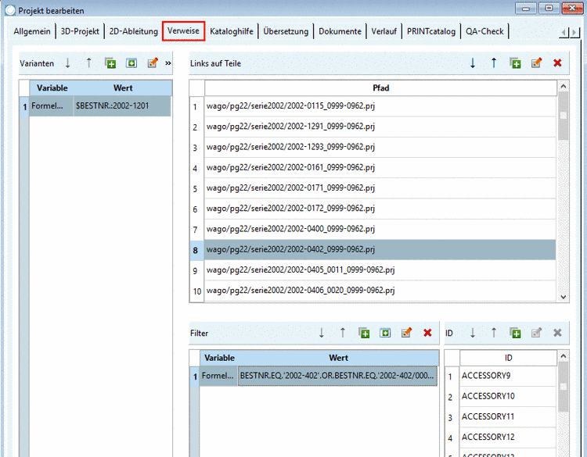Image resolution: width=587 pixels, height=457 pixels.
Task: Open the Allgemein tab
Action: pos(32,31)
